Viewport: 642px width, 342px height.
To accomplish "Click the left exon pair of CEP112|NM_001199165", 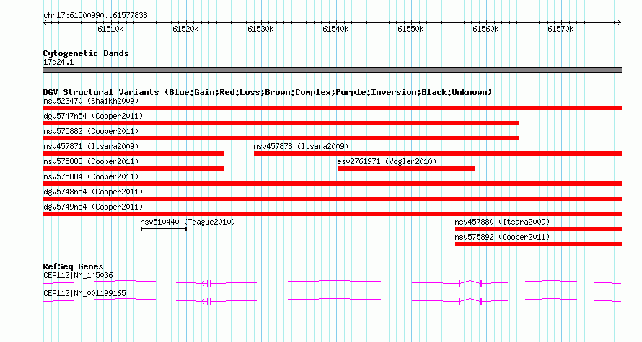I will pos(208,302).
